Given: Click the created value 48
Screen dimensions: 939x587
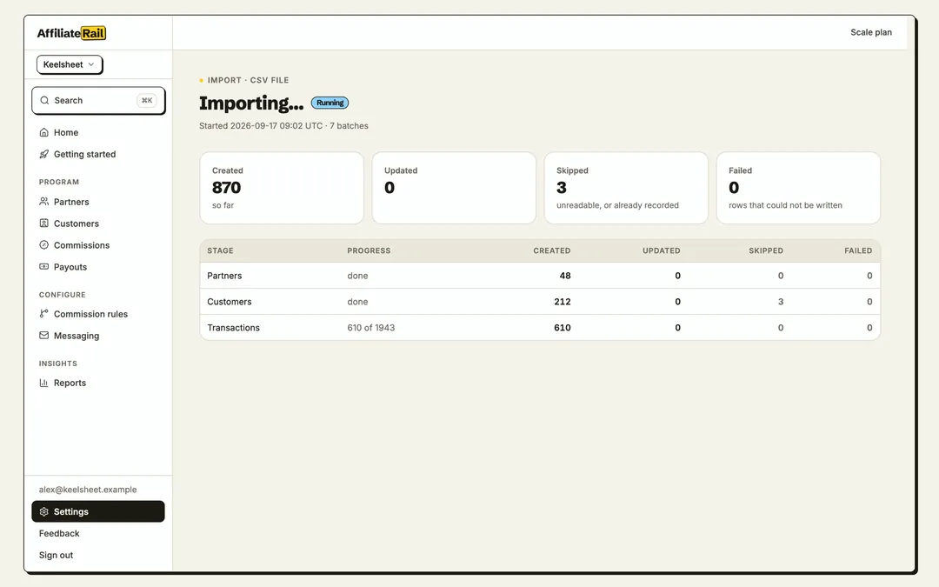Looking at the screenshot, I should click(565, 276).
